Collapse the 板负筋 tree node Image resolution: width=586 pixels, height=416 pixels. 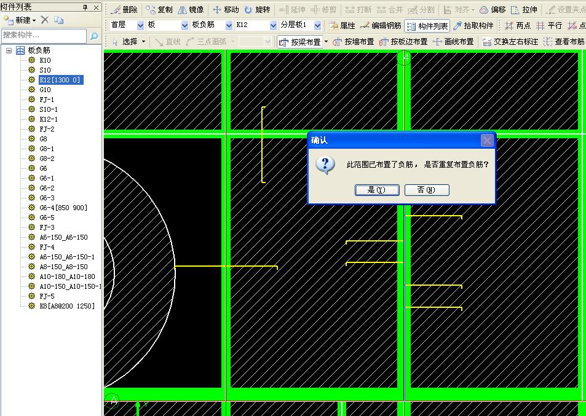(x=9, y=50)
